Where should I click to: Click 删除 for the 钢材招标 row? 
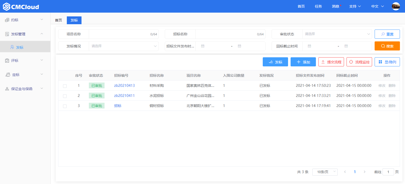(392, 106)
